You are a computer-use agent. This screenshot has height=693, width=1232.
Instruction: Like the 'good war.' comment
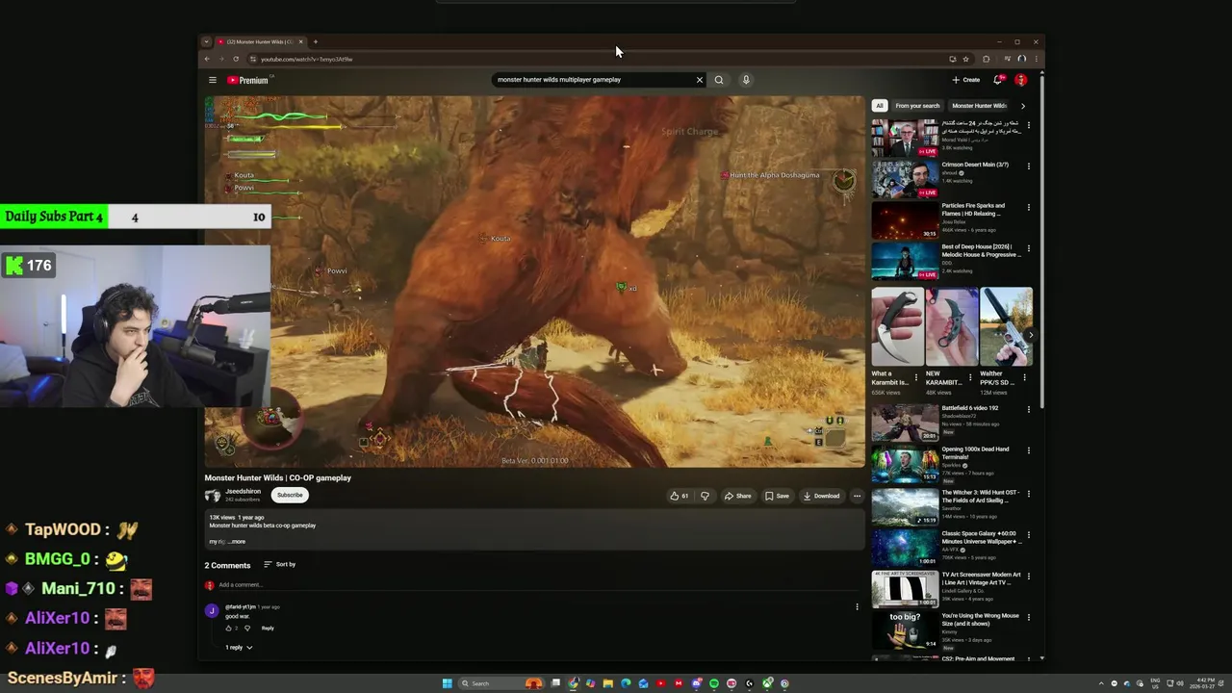229,628
